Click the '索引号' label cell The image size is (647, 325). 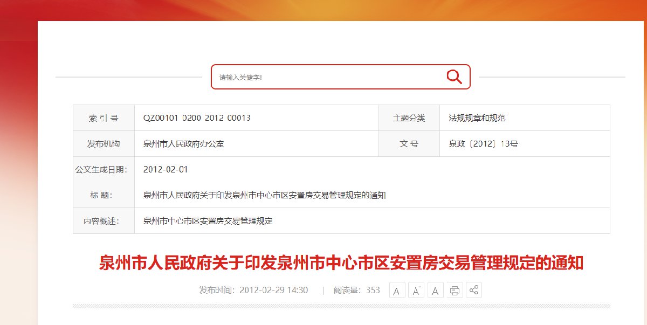104,118
